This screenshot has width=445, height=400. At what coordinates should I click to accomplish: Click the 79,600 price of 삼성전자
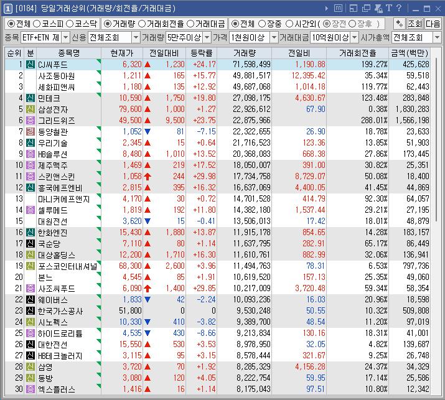click(130, 109)
